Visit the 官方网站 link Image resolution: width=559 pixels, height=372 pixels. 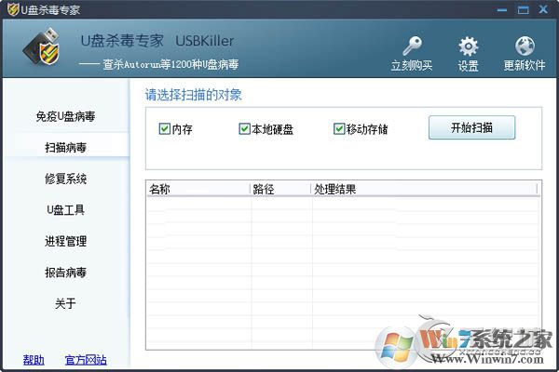86,360
